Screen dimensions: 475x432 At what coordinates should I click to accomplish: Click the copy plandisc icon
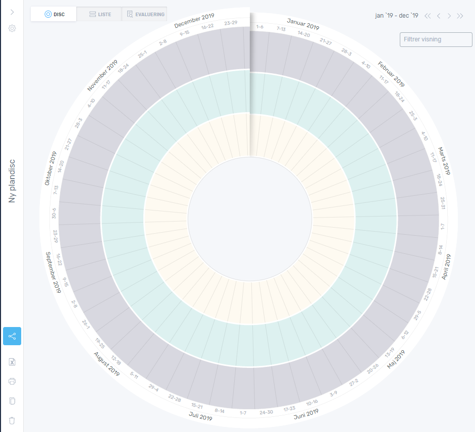coord(12,401)
